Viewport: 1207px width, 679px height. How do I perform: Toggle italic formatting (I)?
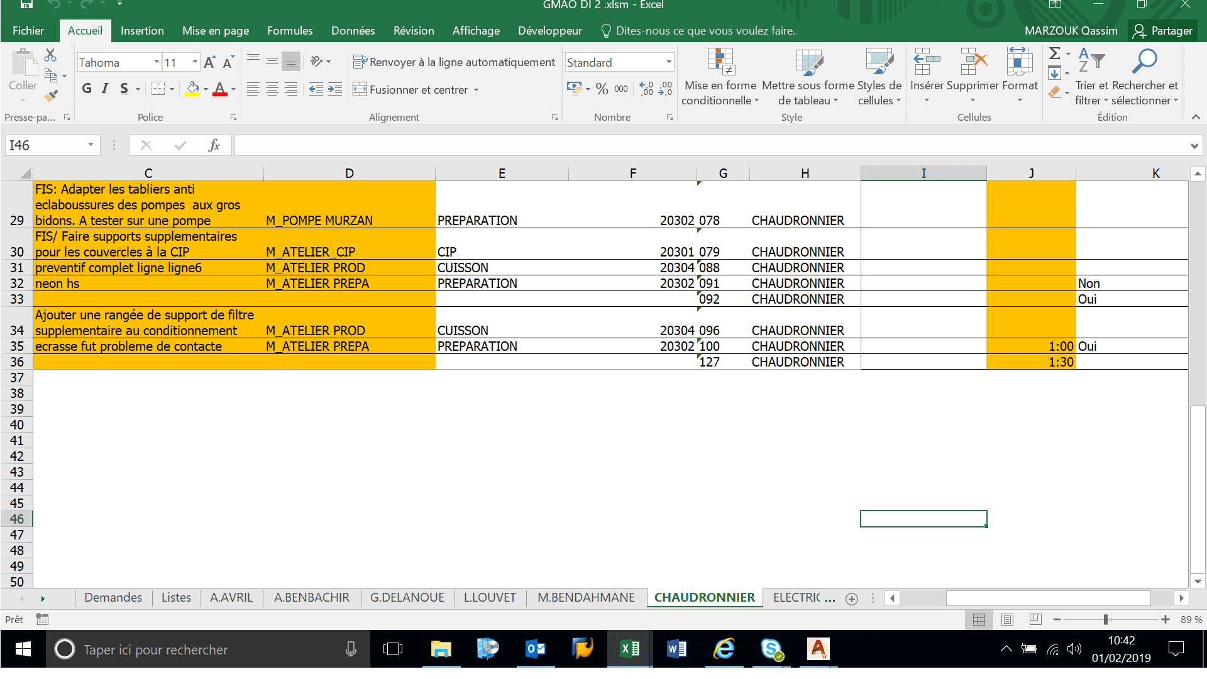click(x=105, y=89)
